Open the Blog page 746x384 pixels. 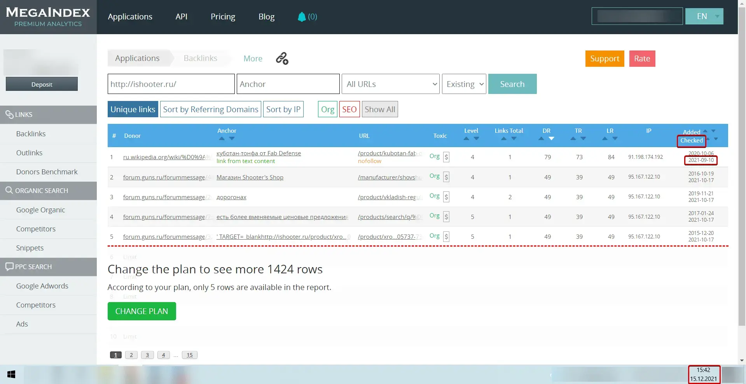point(267,17)
